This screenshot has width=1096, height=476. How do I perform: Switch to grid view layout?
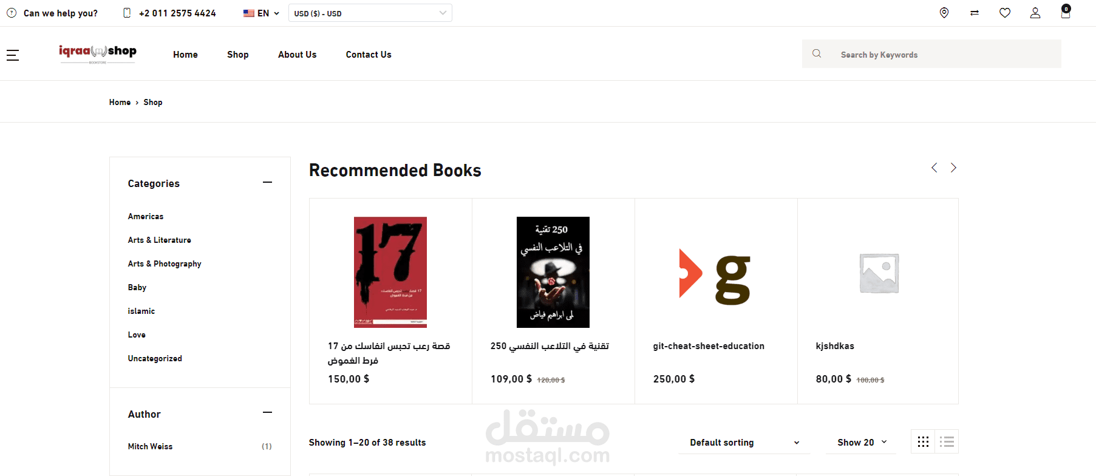[923, 441]
